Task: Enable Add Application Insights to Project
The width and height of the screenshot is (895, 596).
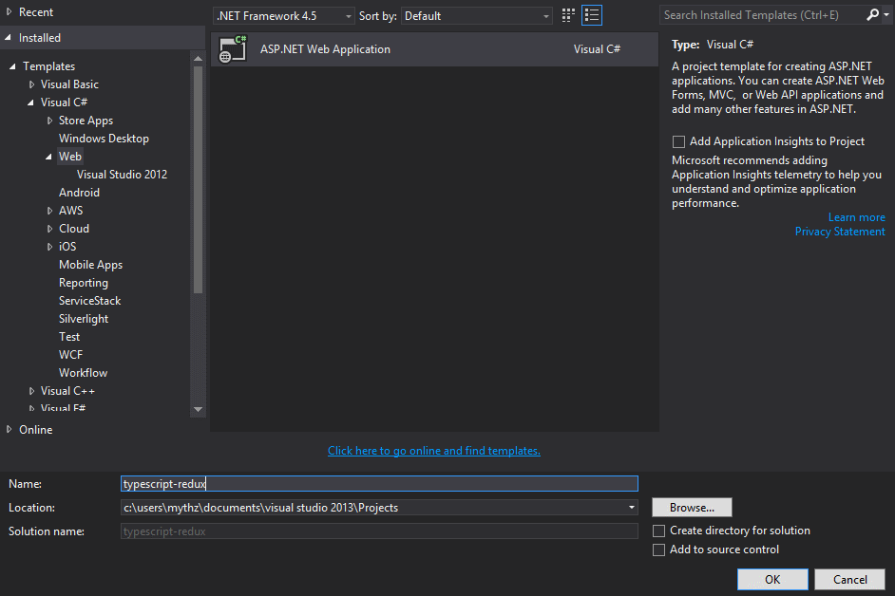Action: 678,141
